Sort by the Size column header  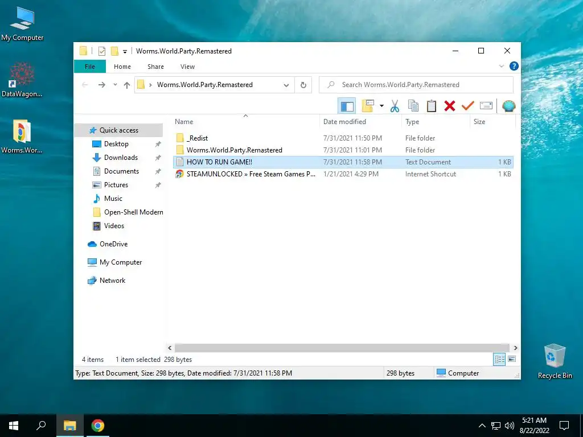(x=492, y=122)
